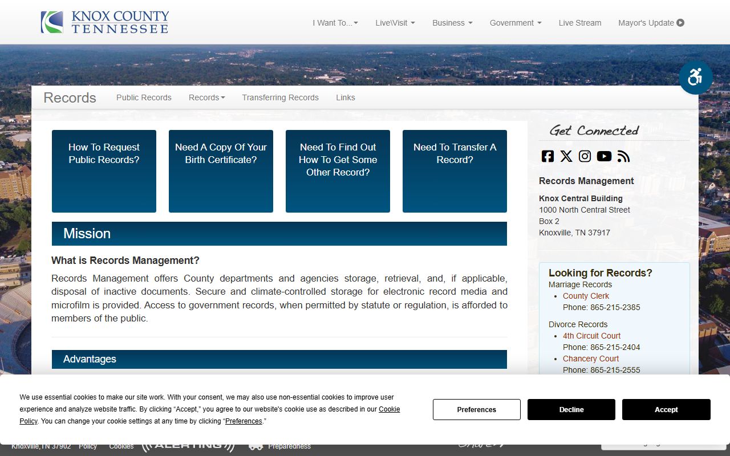The height and width of the screenshot is (456, 730).
Task: Expand the Records submenu dropdown
Action: pos(207,97)
